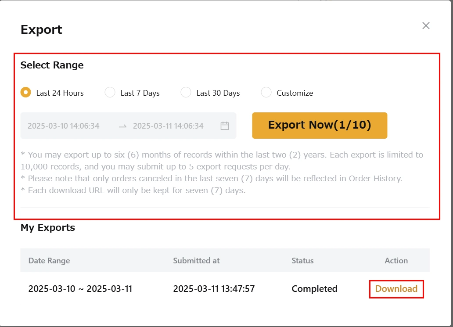The width and height of the screenshot is (453, 327).
Task: Select the 2025-03-10 ~ 2025-03-11 export row
Action: pyautogui.click(x=80, y=289)
